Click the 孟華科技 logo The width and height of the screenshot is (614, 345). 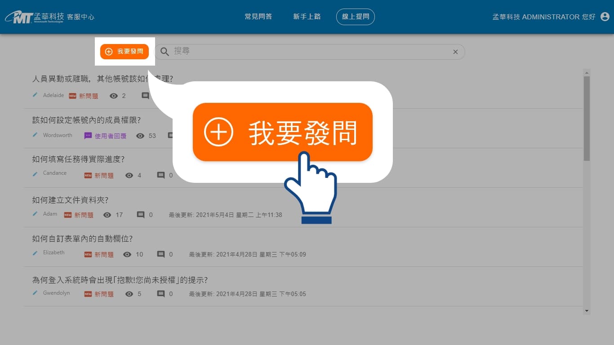[49, 17]
